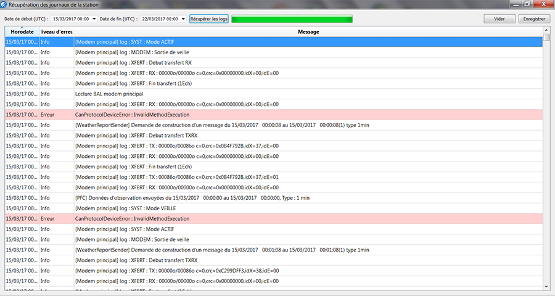This screenshot has width=555, height=296.
Task: Click the scrollbar up arrow
Action: pos(547,31)
